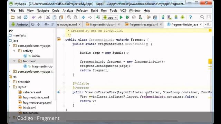The height and width of the screenshot is (124, 221).
Task: Select the manifests folder
Action: (x=19, y=35)
